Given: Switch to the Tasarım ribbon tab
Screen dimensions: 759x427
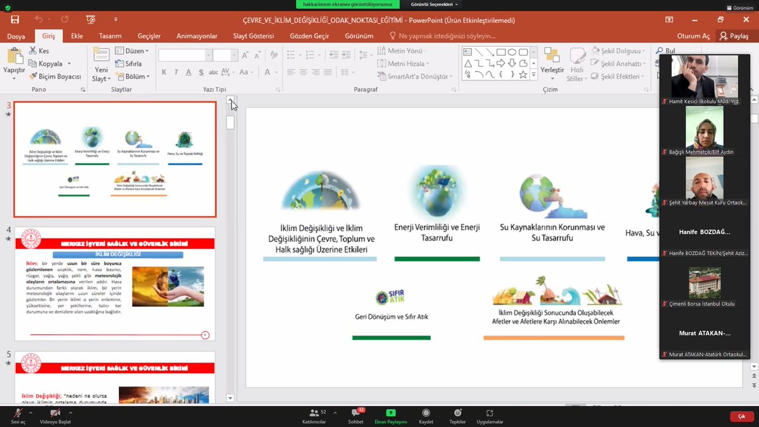Looking at the screenshot, I should (110, 36).
